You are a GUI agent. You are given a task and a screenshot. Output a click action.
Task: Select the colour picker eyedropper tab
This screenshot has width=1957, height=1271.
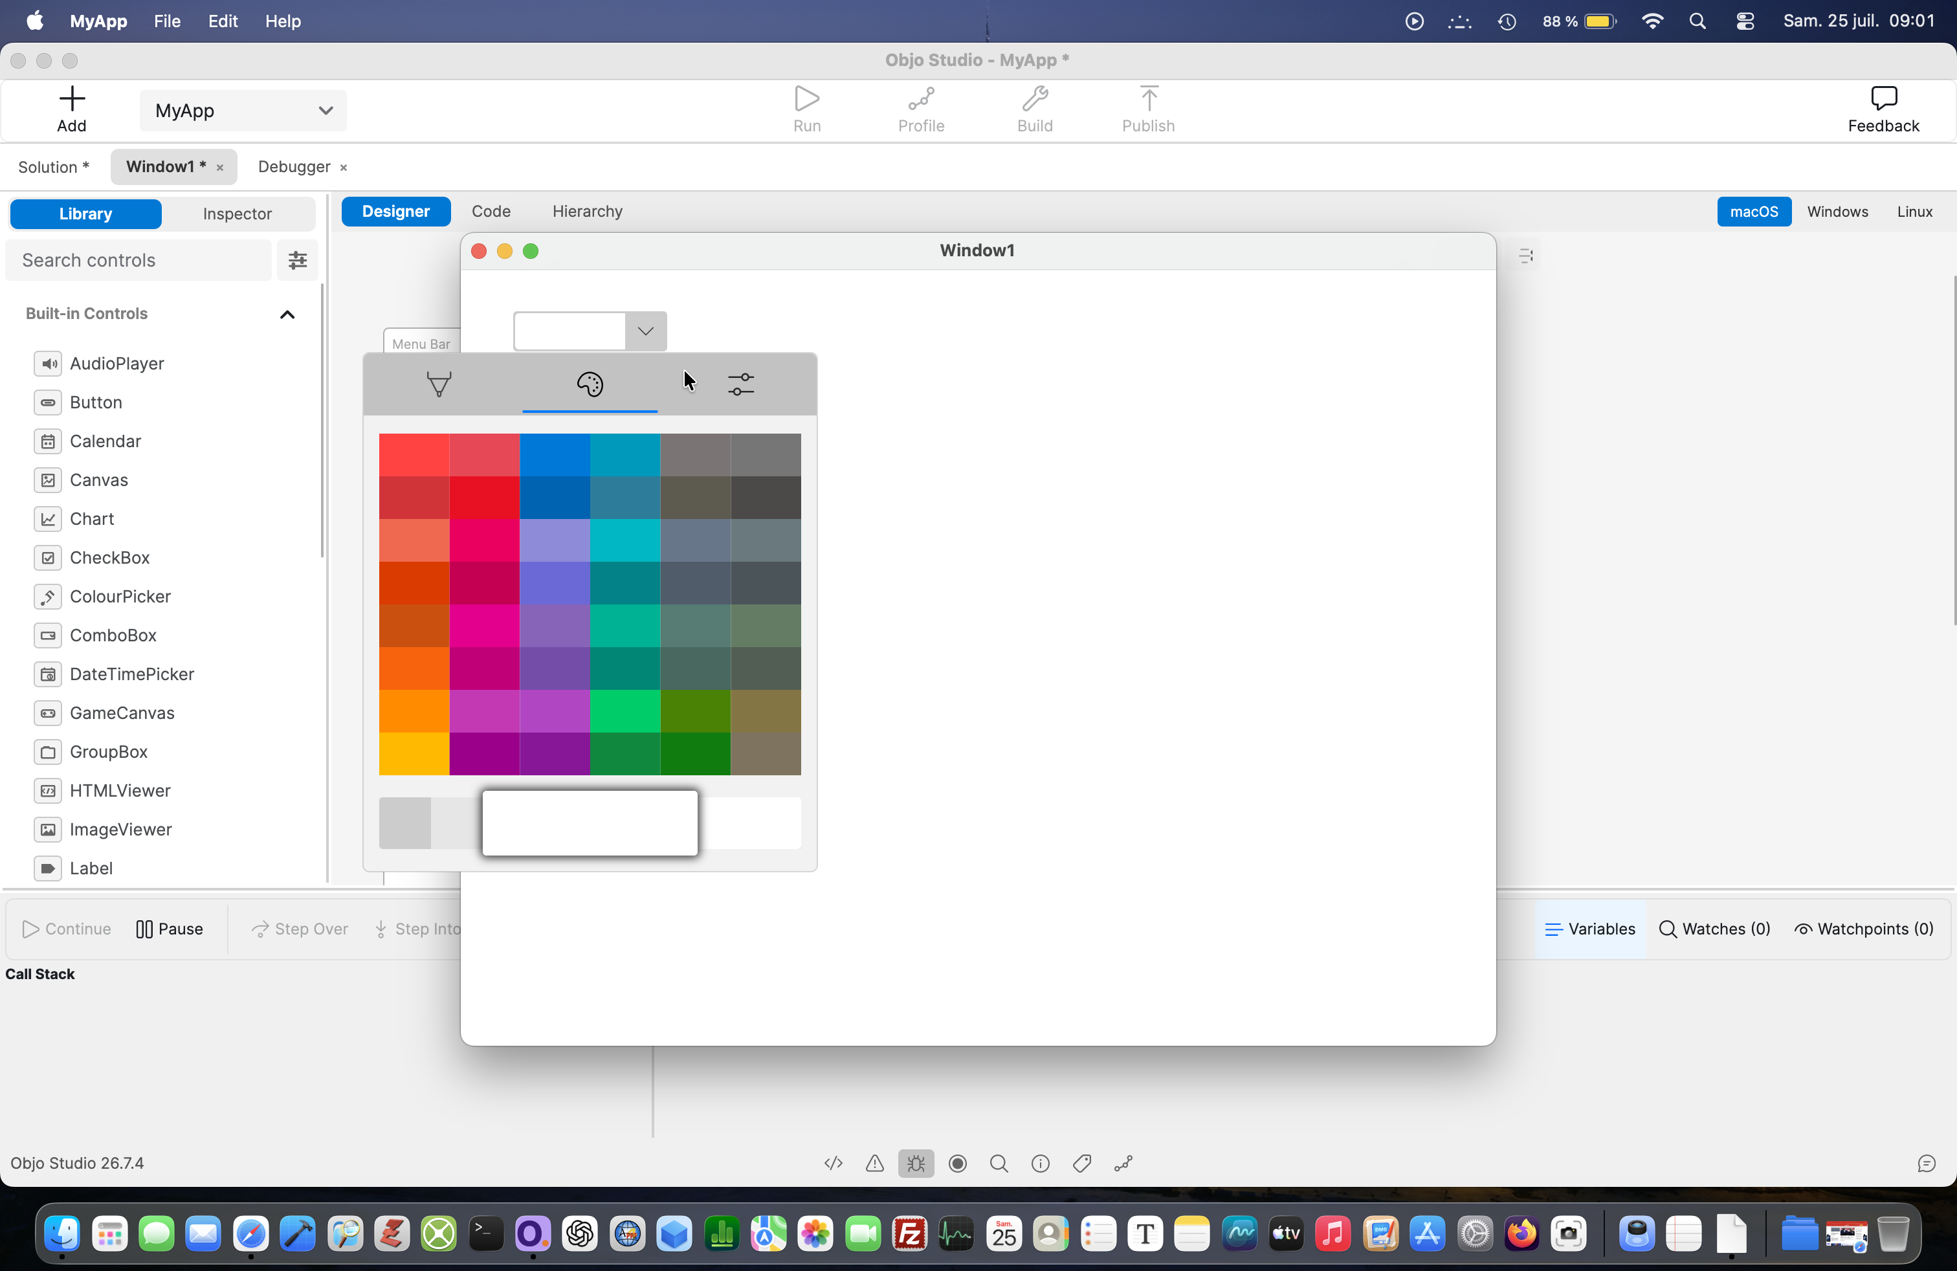pos(439,384)
